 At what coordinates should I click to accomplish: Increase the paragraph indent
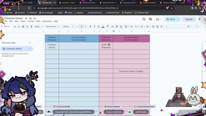(157, 26)
